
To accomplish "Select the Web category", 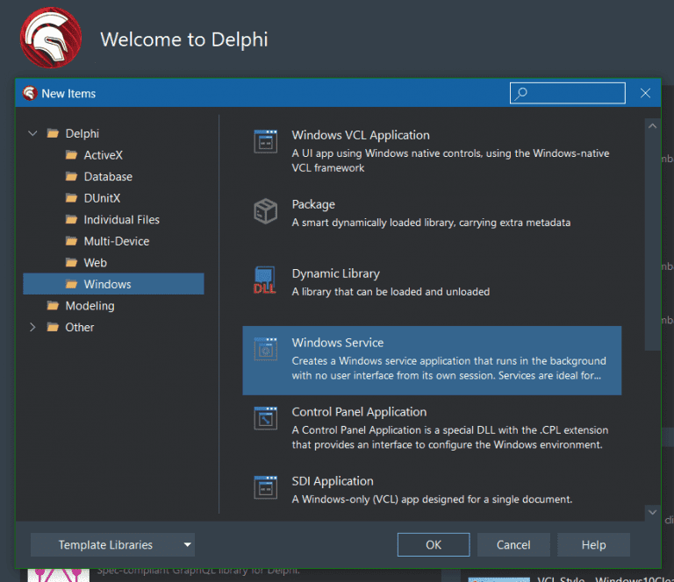I will [96, 263].
